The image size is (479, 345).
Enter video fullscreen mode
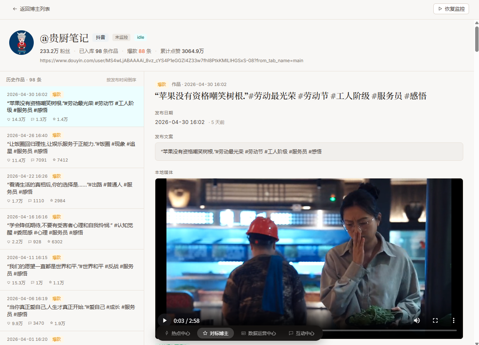coord(435,320)
